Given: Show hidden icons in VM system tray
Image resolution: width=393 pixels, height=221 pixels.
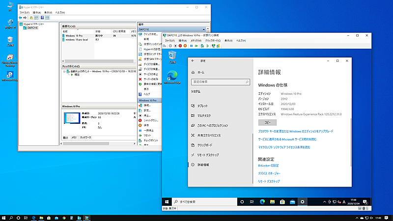Looking at the screenshot, I should coord(324,202).
